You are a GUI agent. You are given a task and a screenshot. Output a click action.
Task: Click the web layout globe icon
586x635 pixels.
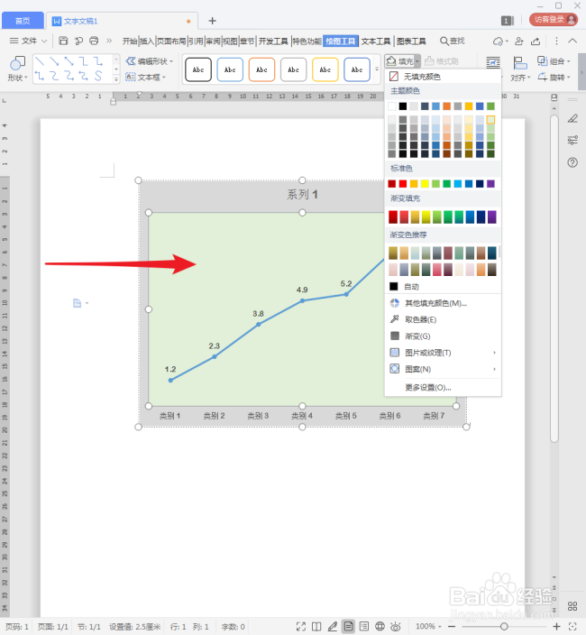pyautogui.click(x=380, y=627)
